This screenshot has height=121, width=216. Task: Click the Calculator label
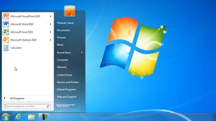[16, 48]
